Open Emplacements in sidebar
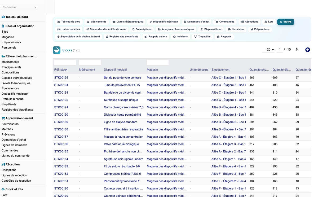 [11, 42]
